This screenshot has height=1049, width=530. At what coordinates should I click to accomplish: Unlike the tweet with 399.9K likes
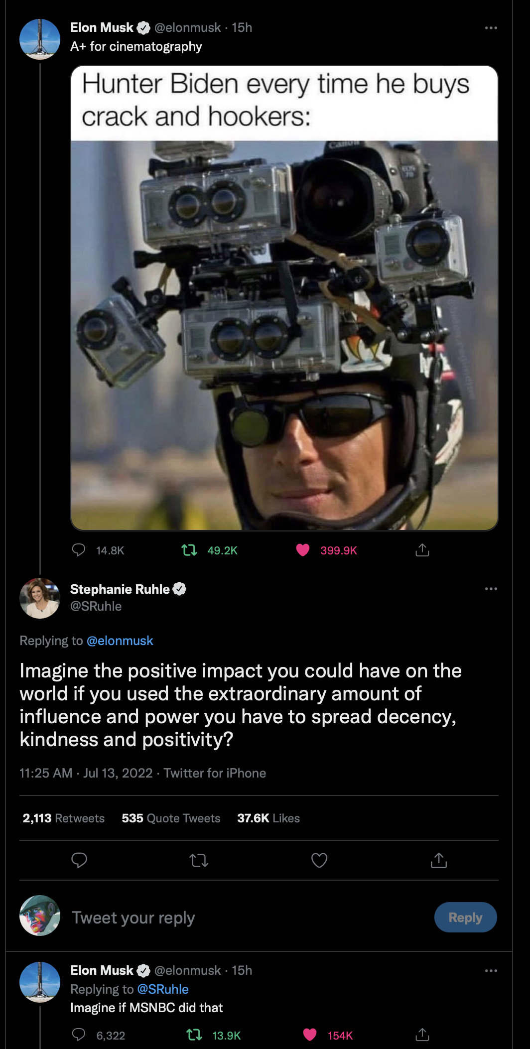[x=303, y=550]
